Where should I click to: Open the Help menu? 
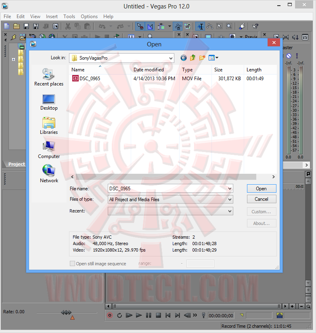pos(108,17)
